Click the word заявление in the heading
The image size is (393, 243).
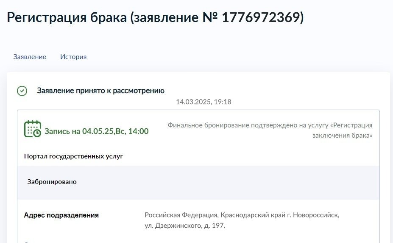pyautogui.click(x=166, y=17)
